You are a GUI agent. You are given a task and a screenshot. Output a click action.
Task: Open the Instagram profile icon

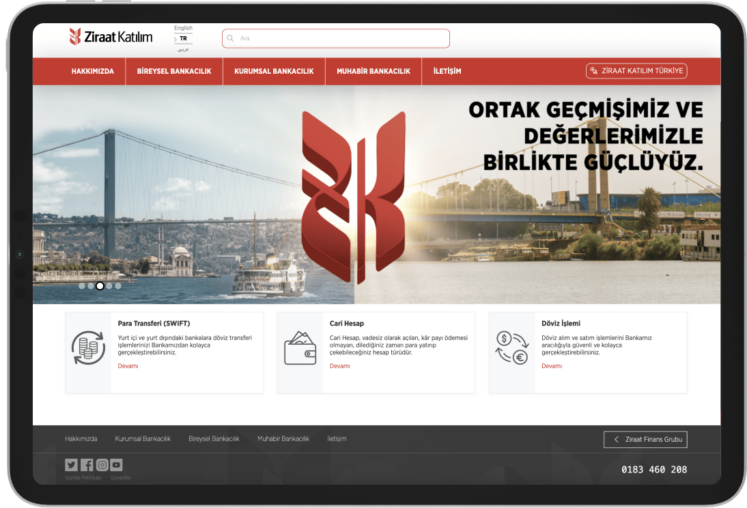point(102,465)
